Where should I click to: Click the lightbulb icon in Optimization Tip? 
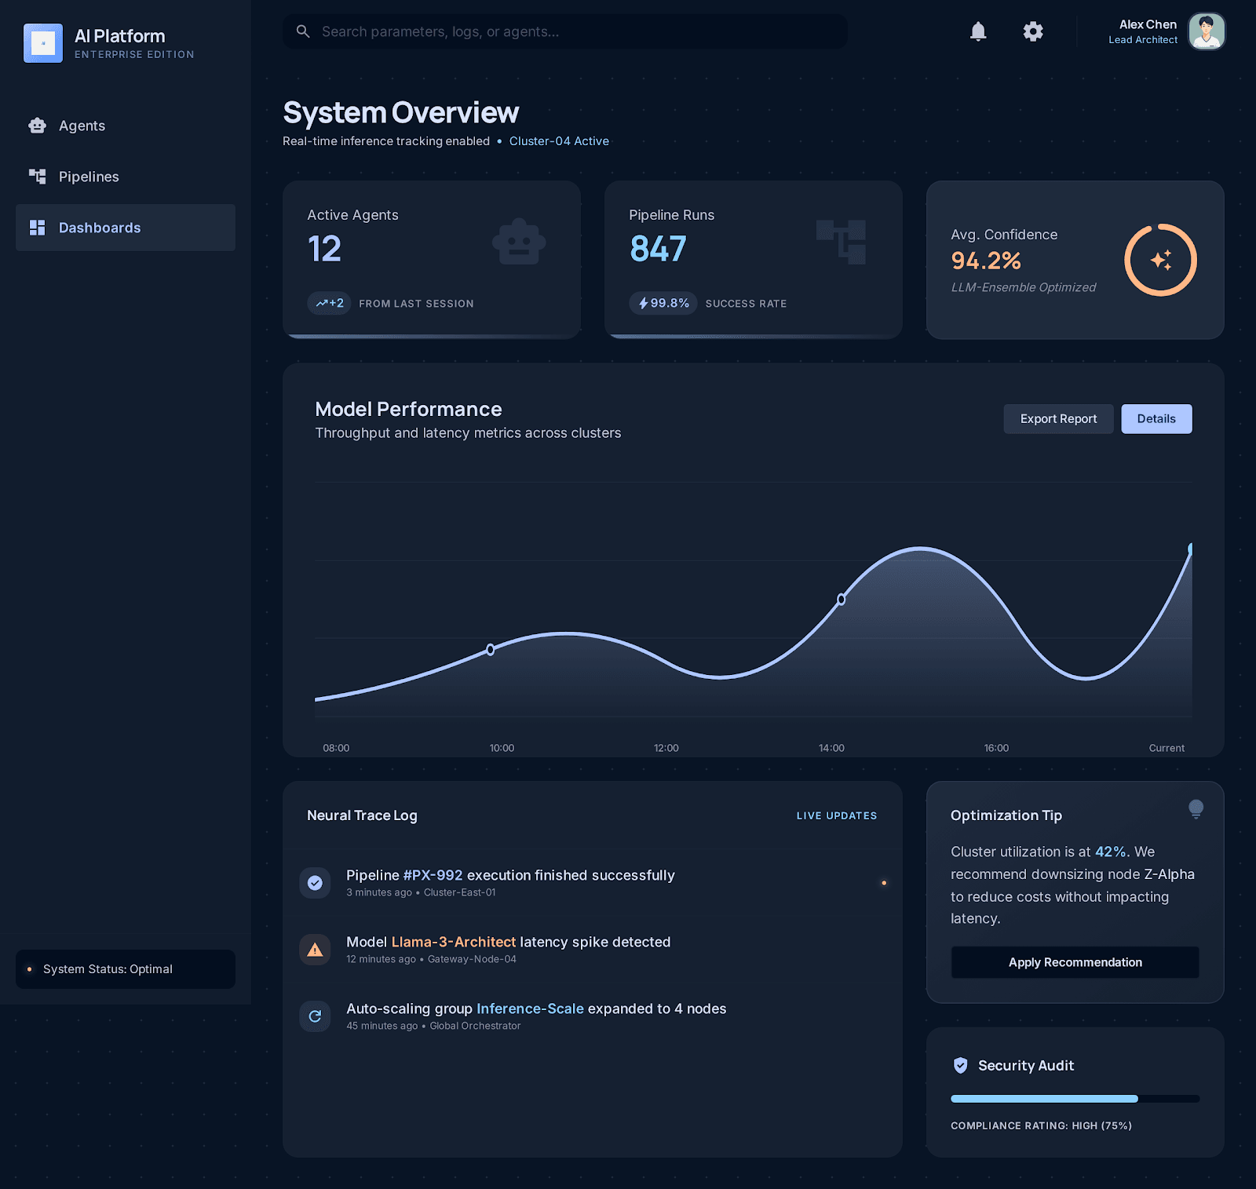pyautogui.click(x=1196, y=808)
